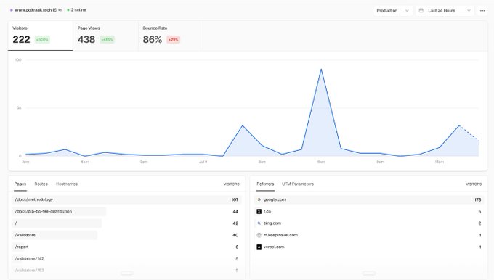Viewport: 494px width, 280px height.
Task: Click the +1 additional domains badge
Action: [x=60, y=10]
